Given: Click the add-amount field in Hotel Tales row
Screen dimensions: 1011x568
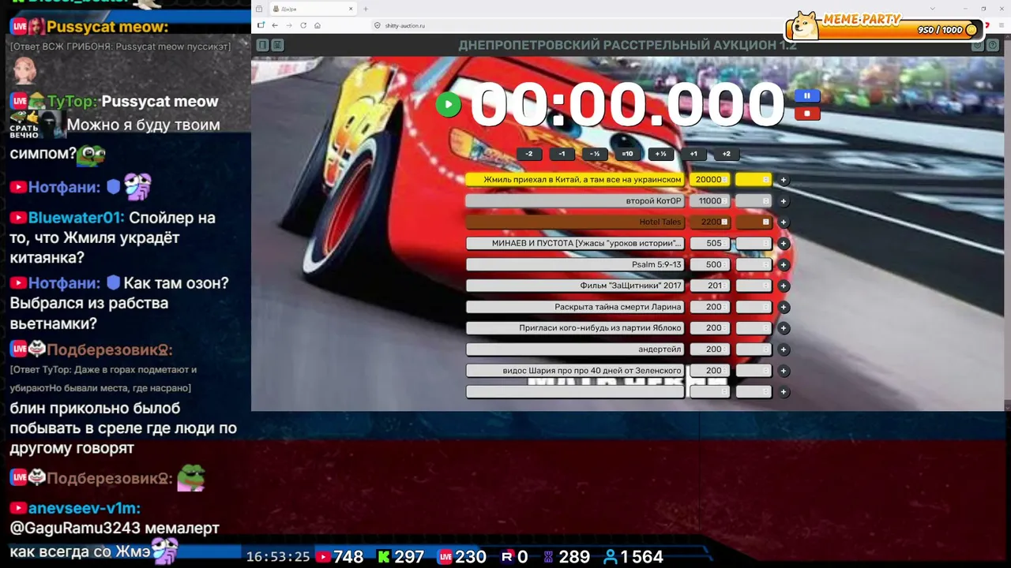Looking at the screenshot, I should [754, 222].
